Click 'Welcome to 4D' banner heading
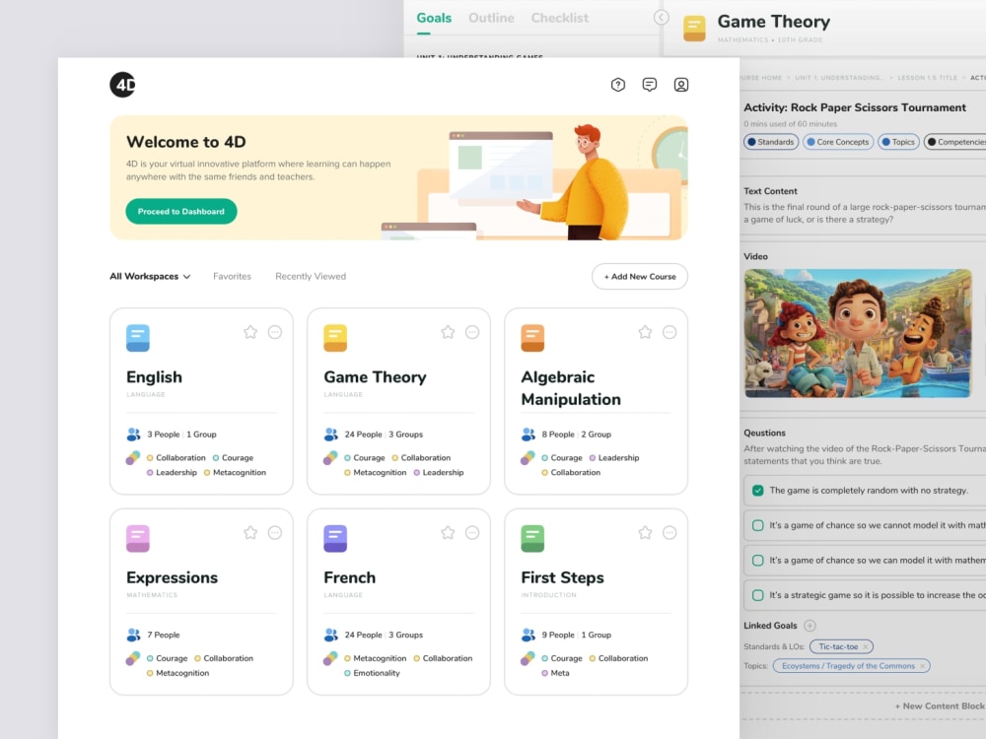Screen dimensions: 986x739 coord(186,142)
